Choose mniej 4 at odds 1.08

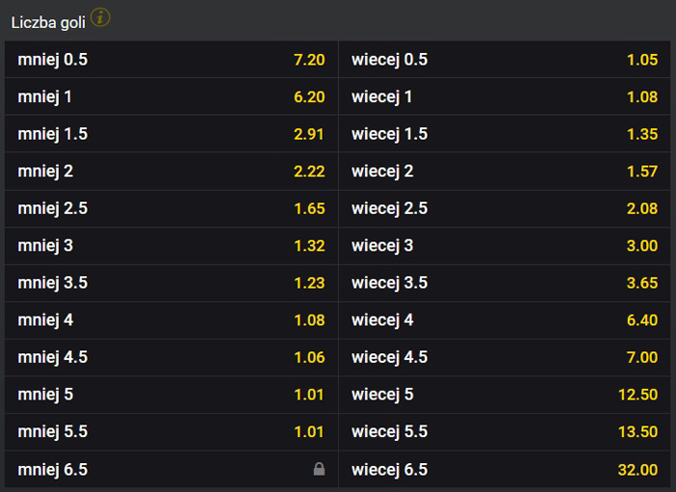(x=172, y=320)
